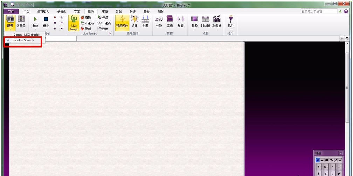Expand the dropdown arrow under 停止
This screenshot has width=353, height=176.
46,29
